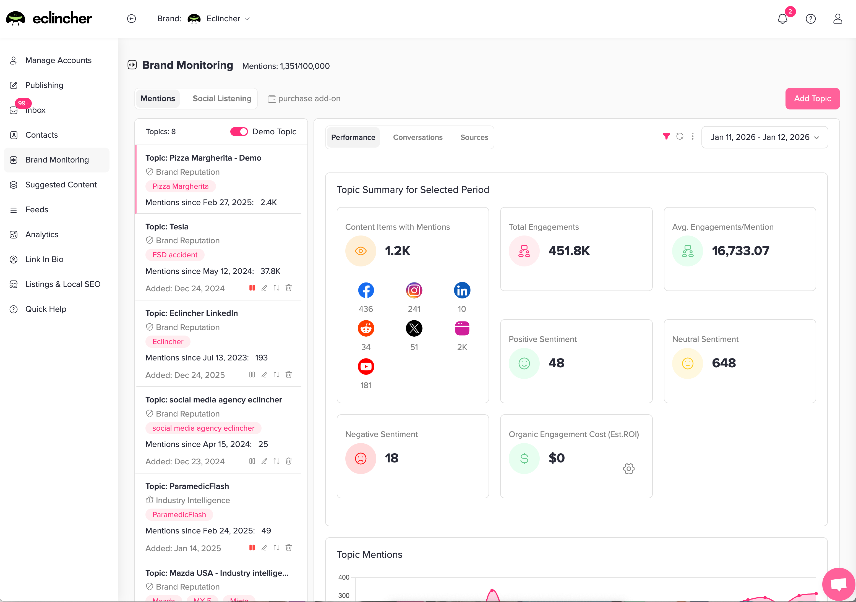Image resolution: width=856 pixels, height=602 pixels.
Task: Toggle pause on the Tesla topic
Action: point(252,288)
